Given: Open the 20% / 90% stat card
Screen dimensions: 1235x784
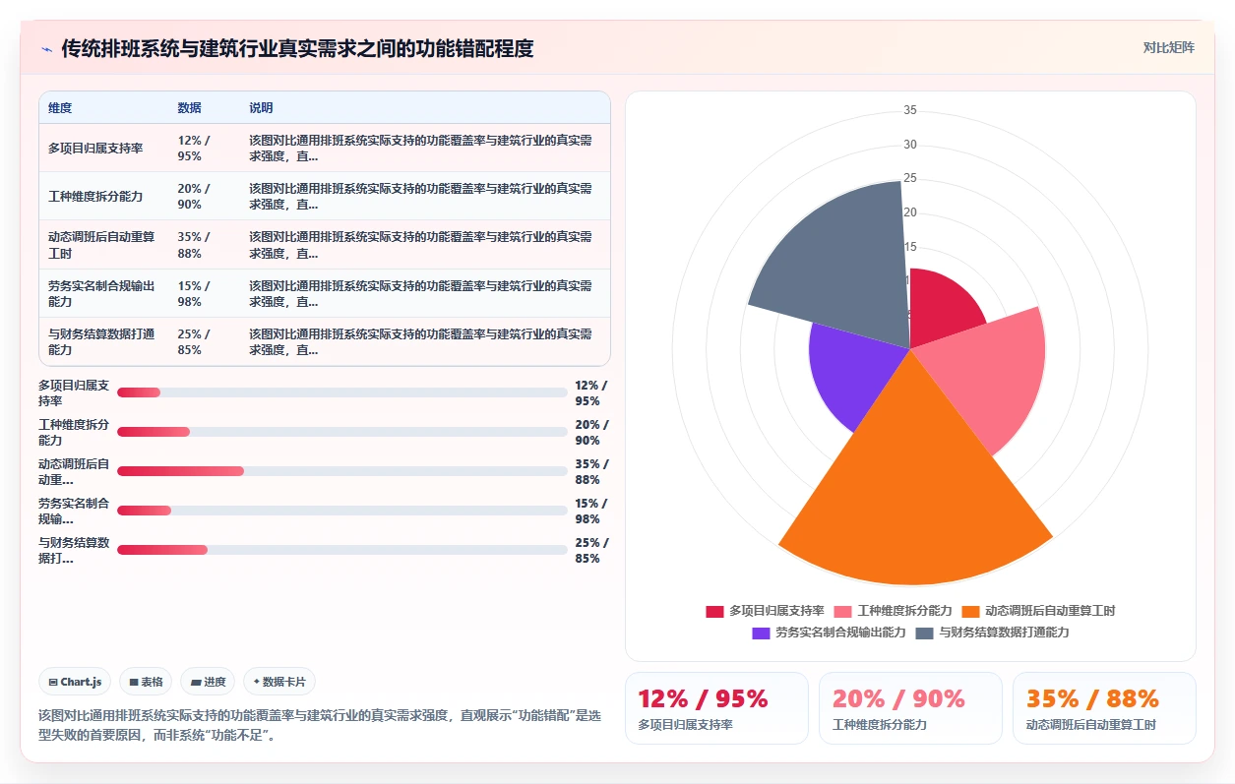Looking at the screenshot, I should (x=910, y=708).
